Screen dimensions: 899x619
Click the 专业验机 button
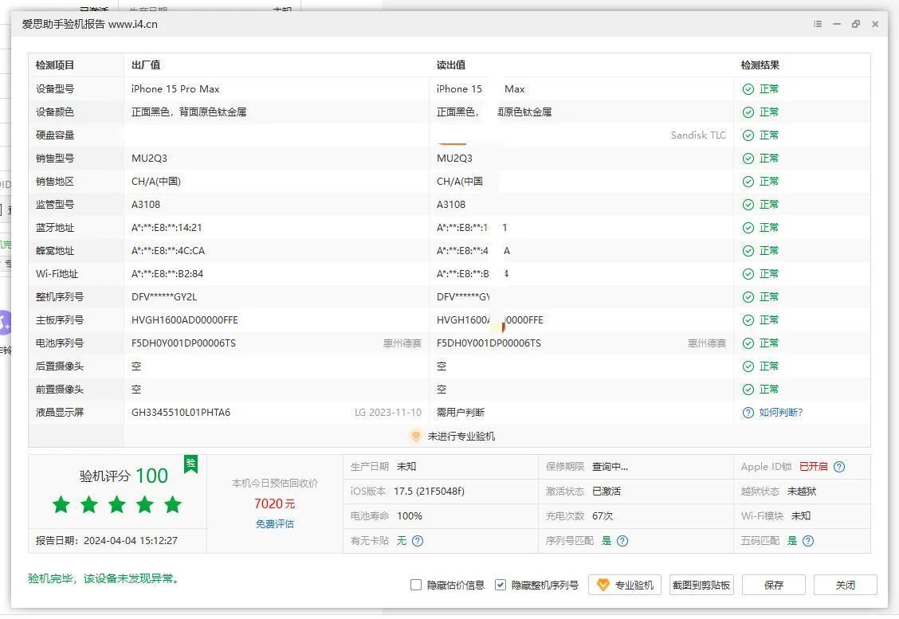(624, 586)
